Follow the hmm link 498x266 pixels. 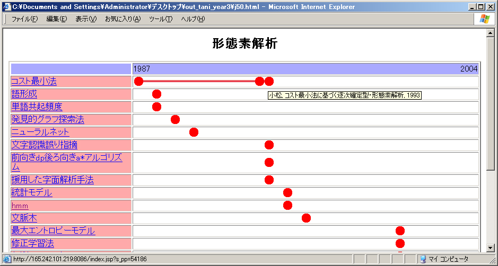coord(20,206)
